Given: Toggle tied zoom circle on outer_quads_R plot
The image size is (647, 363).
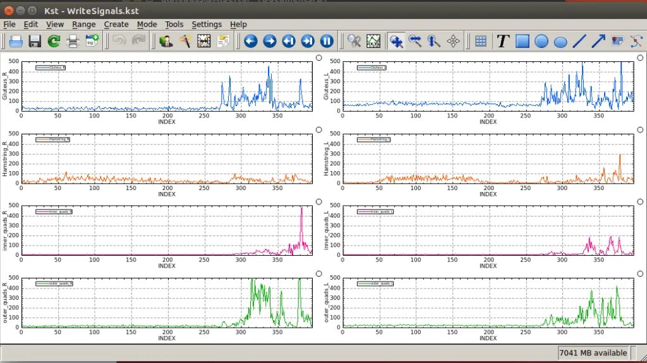Looking at the screenshot, I should [319, 273].
